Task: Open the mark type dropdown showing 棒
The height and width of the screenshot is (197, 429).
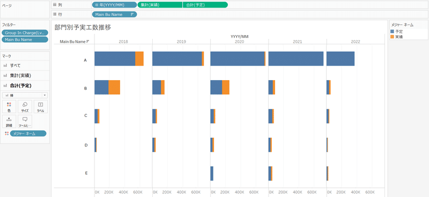Action: point(25,96)
